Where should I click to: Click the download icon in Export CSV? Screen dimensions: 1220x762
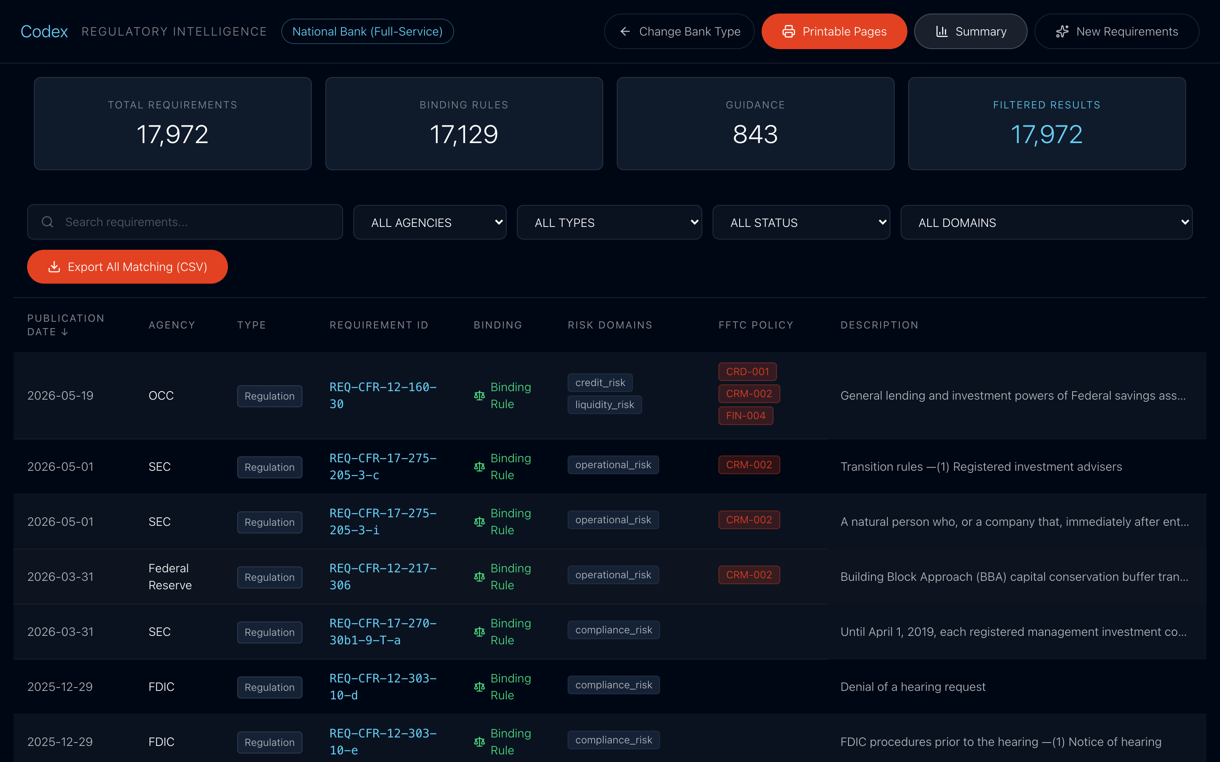click(54, 267)
